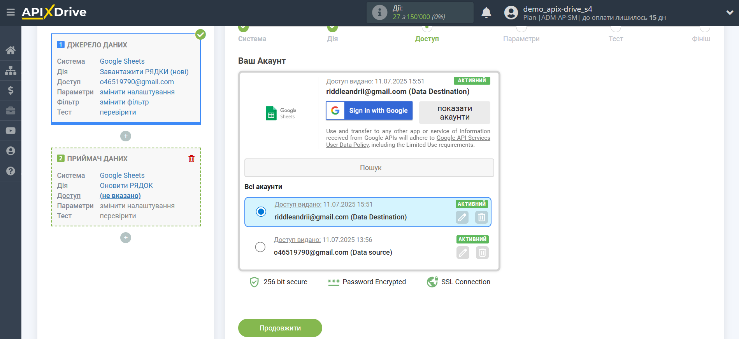Click 'змінити фільтр' link
Viewport: 739px width, 339px height.
tap(124, 102)
